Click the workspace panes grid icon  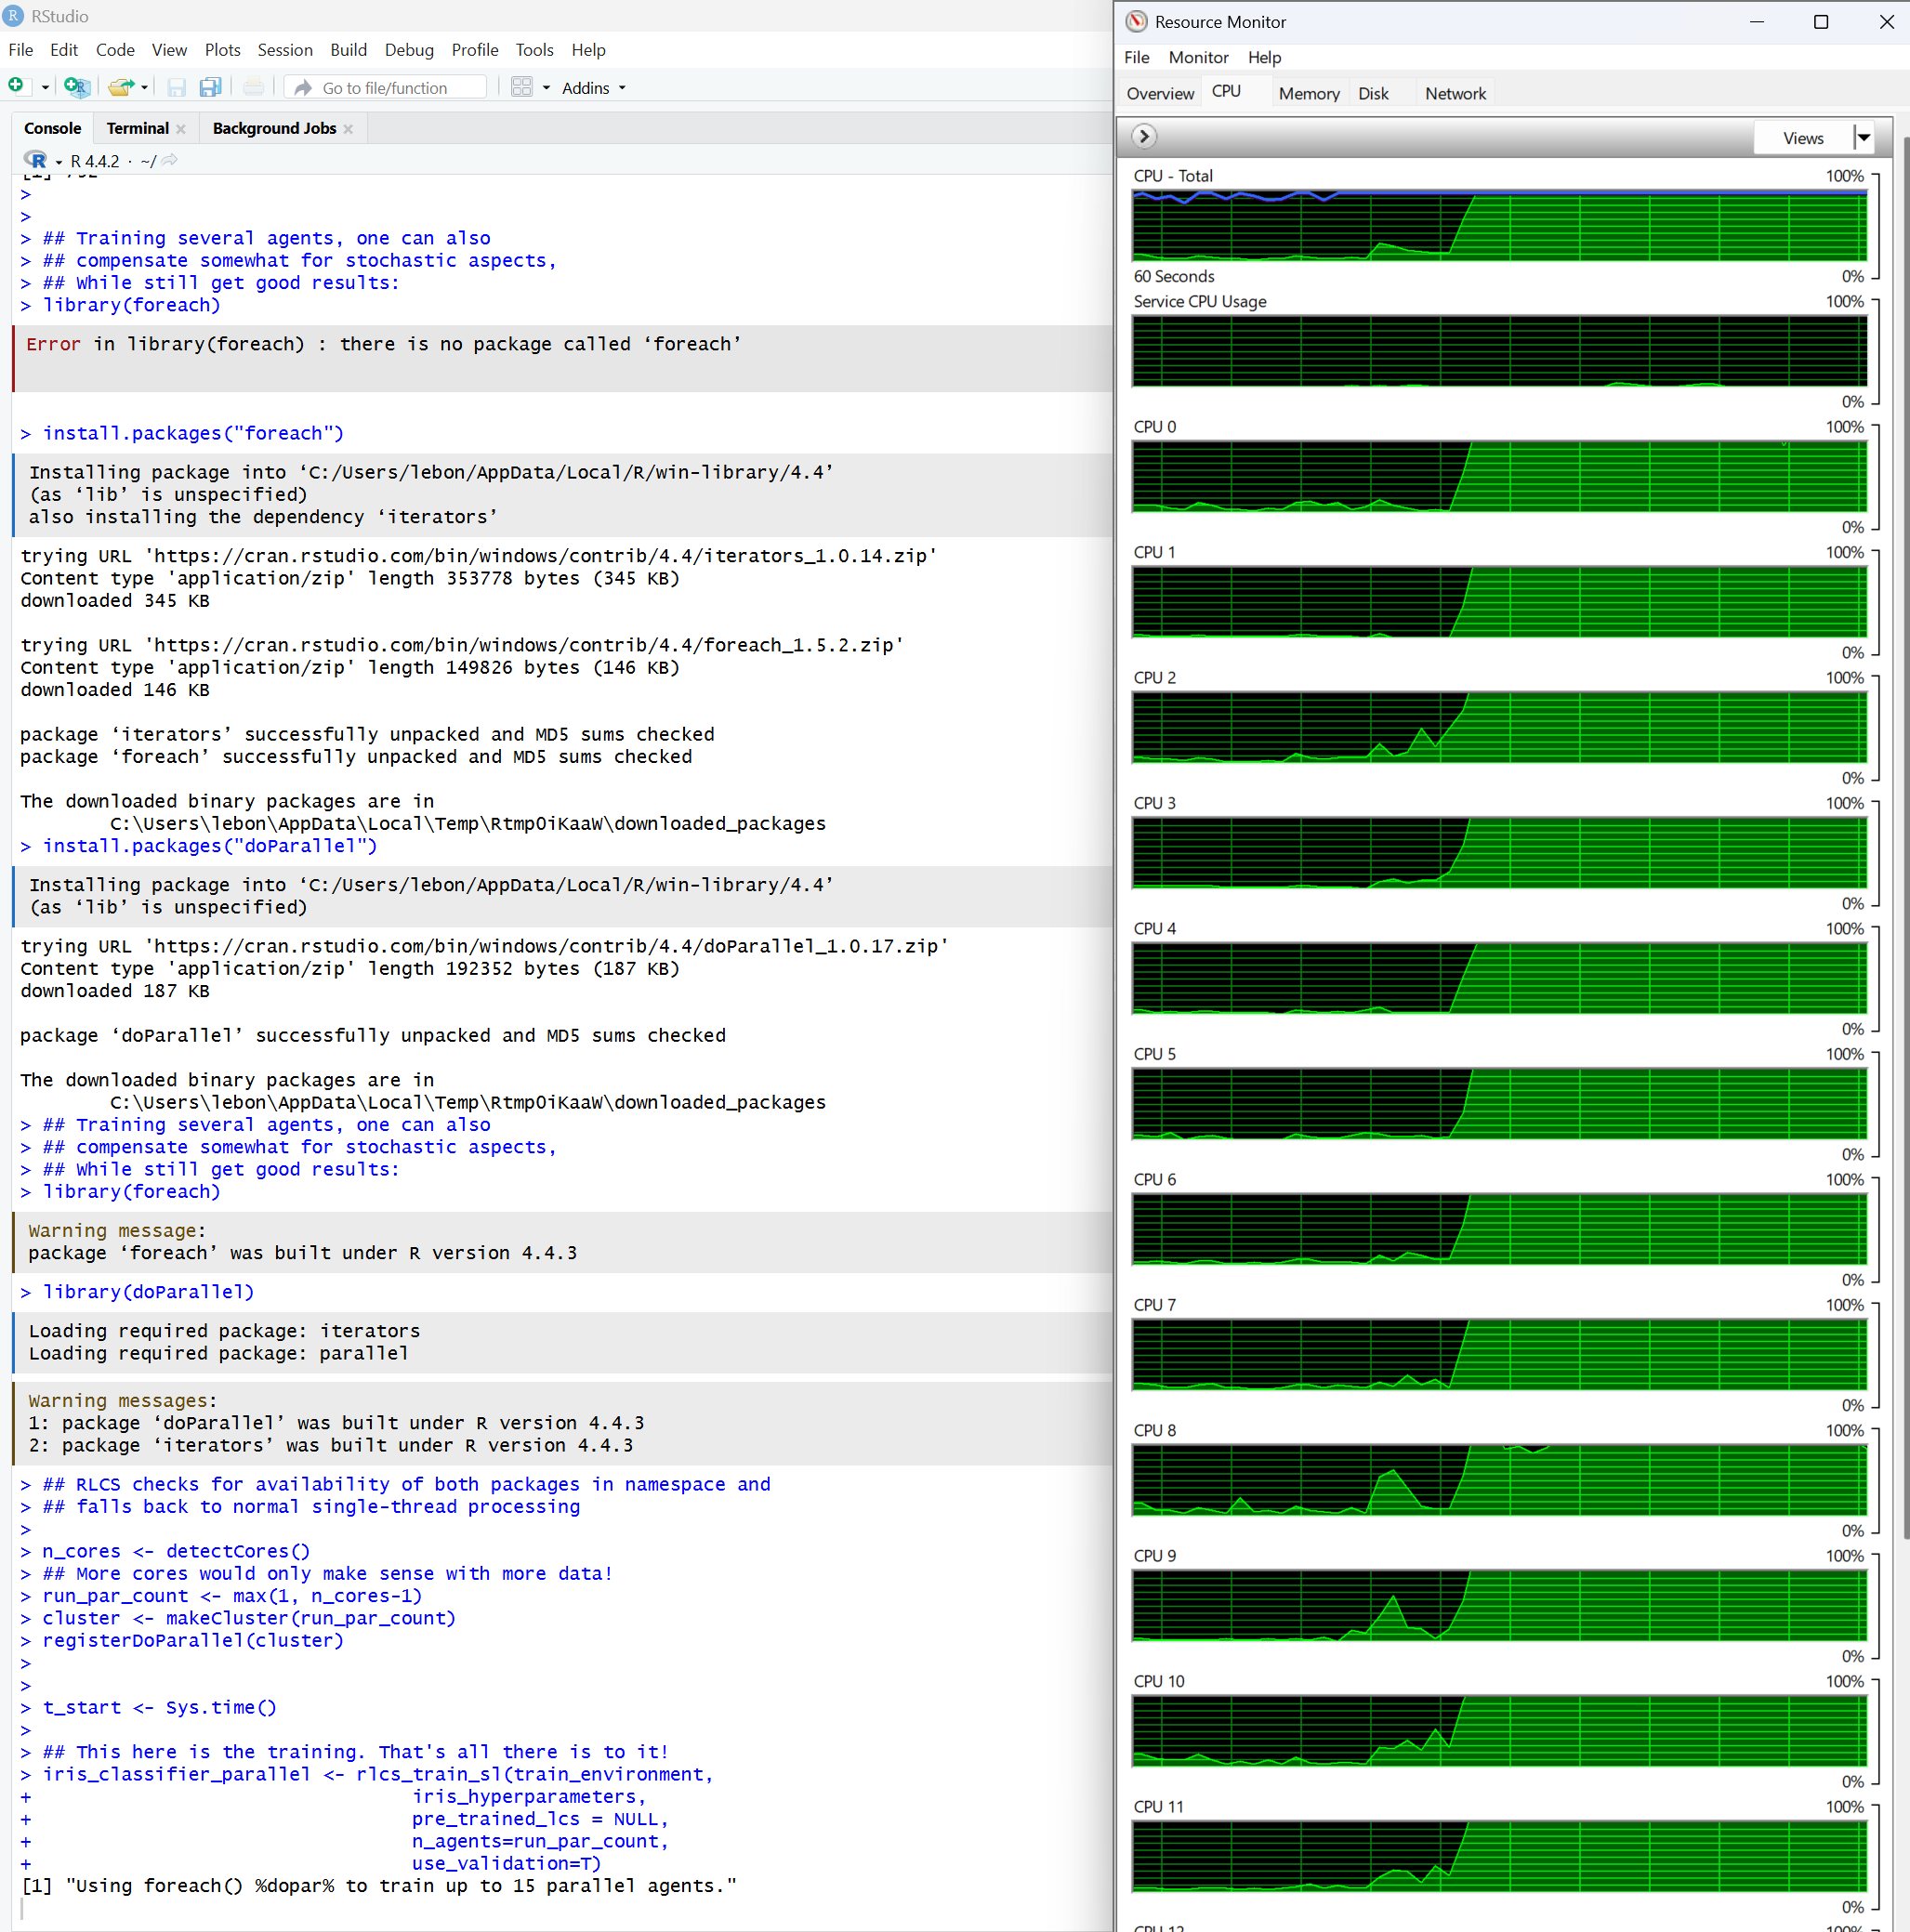[x=521, y=87]
